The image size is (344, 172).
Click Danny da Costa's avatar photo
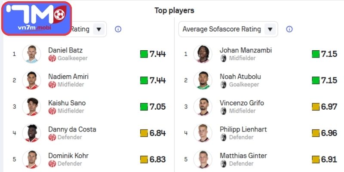click(x=31, y=133)
